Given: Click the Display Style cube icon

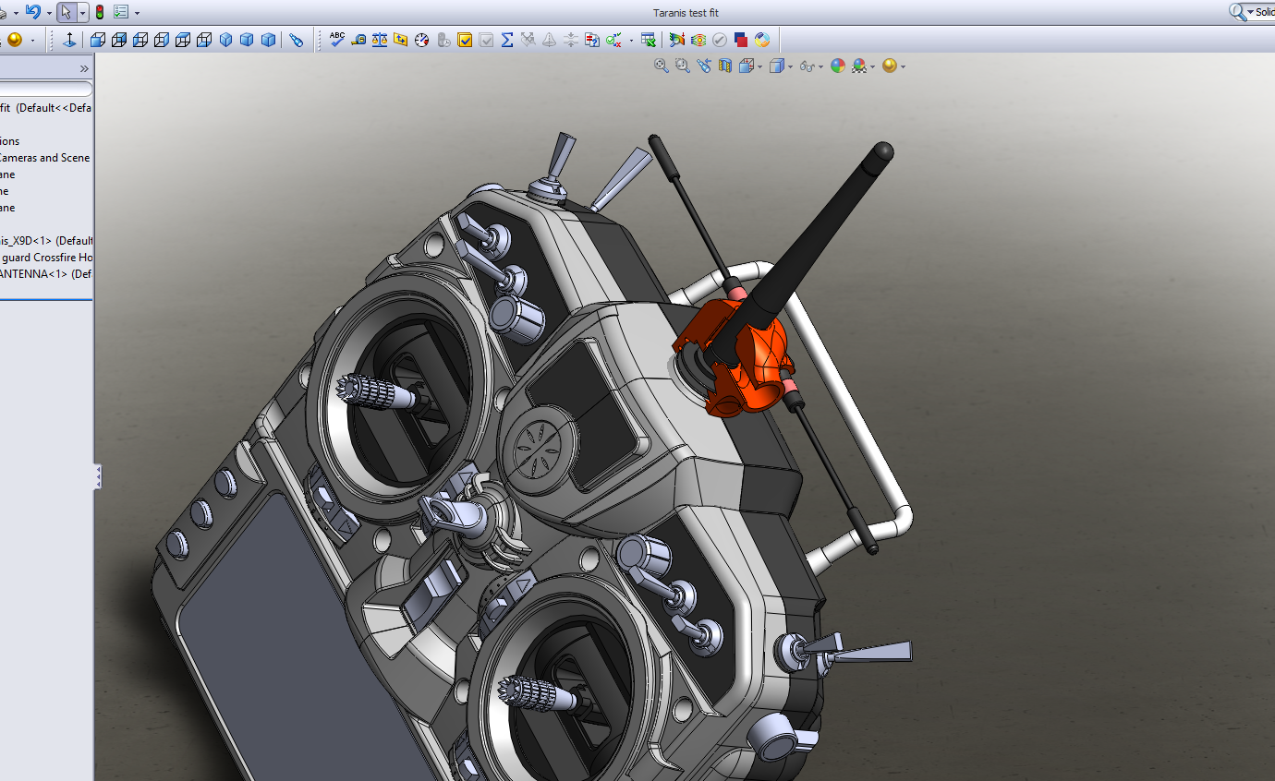Looking at the screenshot, I should click(x=777, y=66).
